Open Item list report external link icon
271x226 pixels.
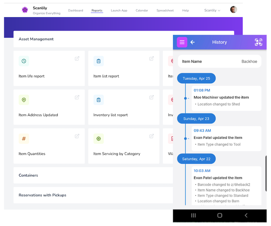(x=152, y=59)
